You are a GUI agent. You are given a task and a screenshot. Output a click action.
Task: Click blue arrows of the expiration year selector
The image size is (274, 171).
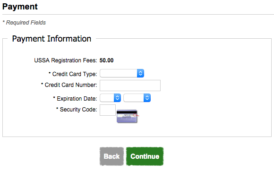[147, 98]
